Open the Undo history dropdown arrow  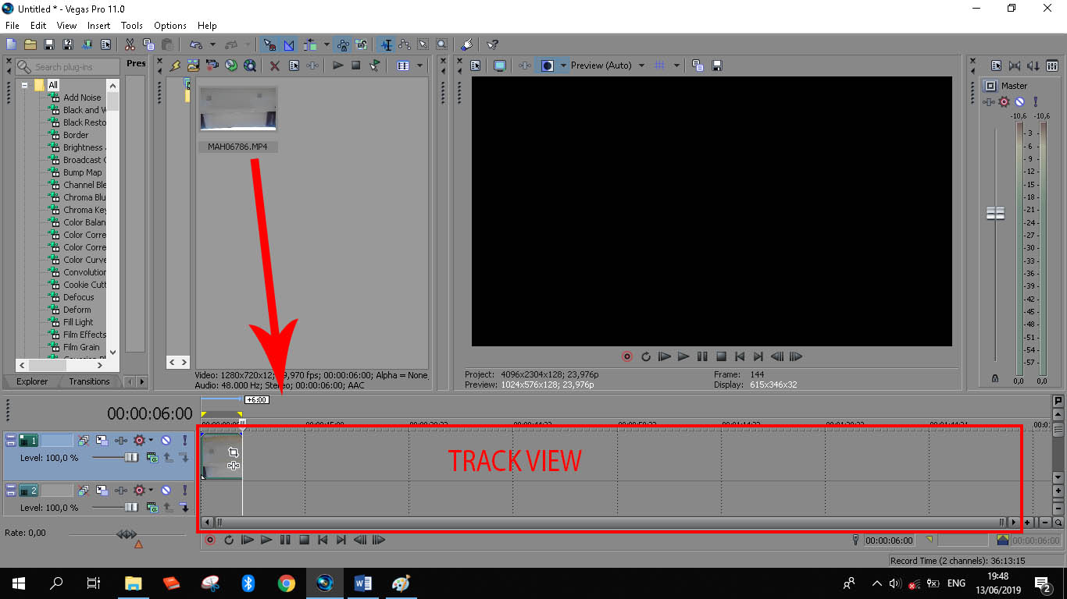pyautogui.click(x=212, y=44)
